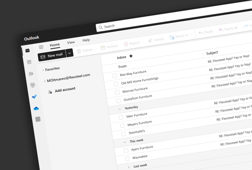Image resolution: width=252 pixels, height=170 pixels.
Task: Click the Outlook app title
Action: [31, 38]
